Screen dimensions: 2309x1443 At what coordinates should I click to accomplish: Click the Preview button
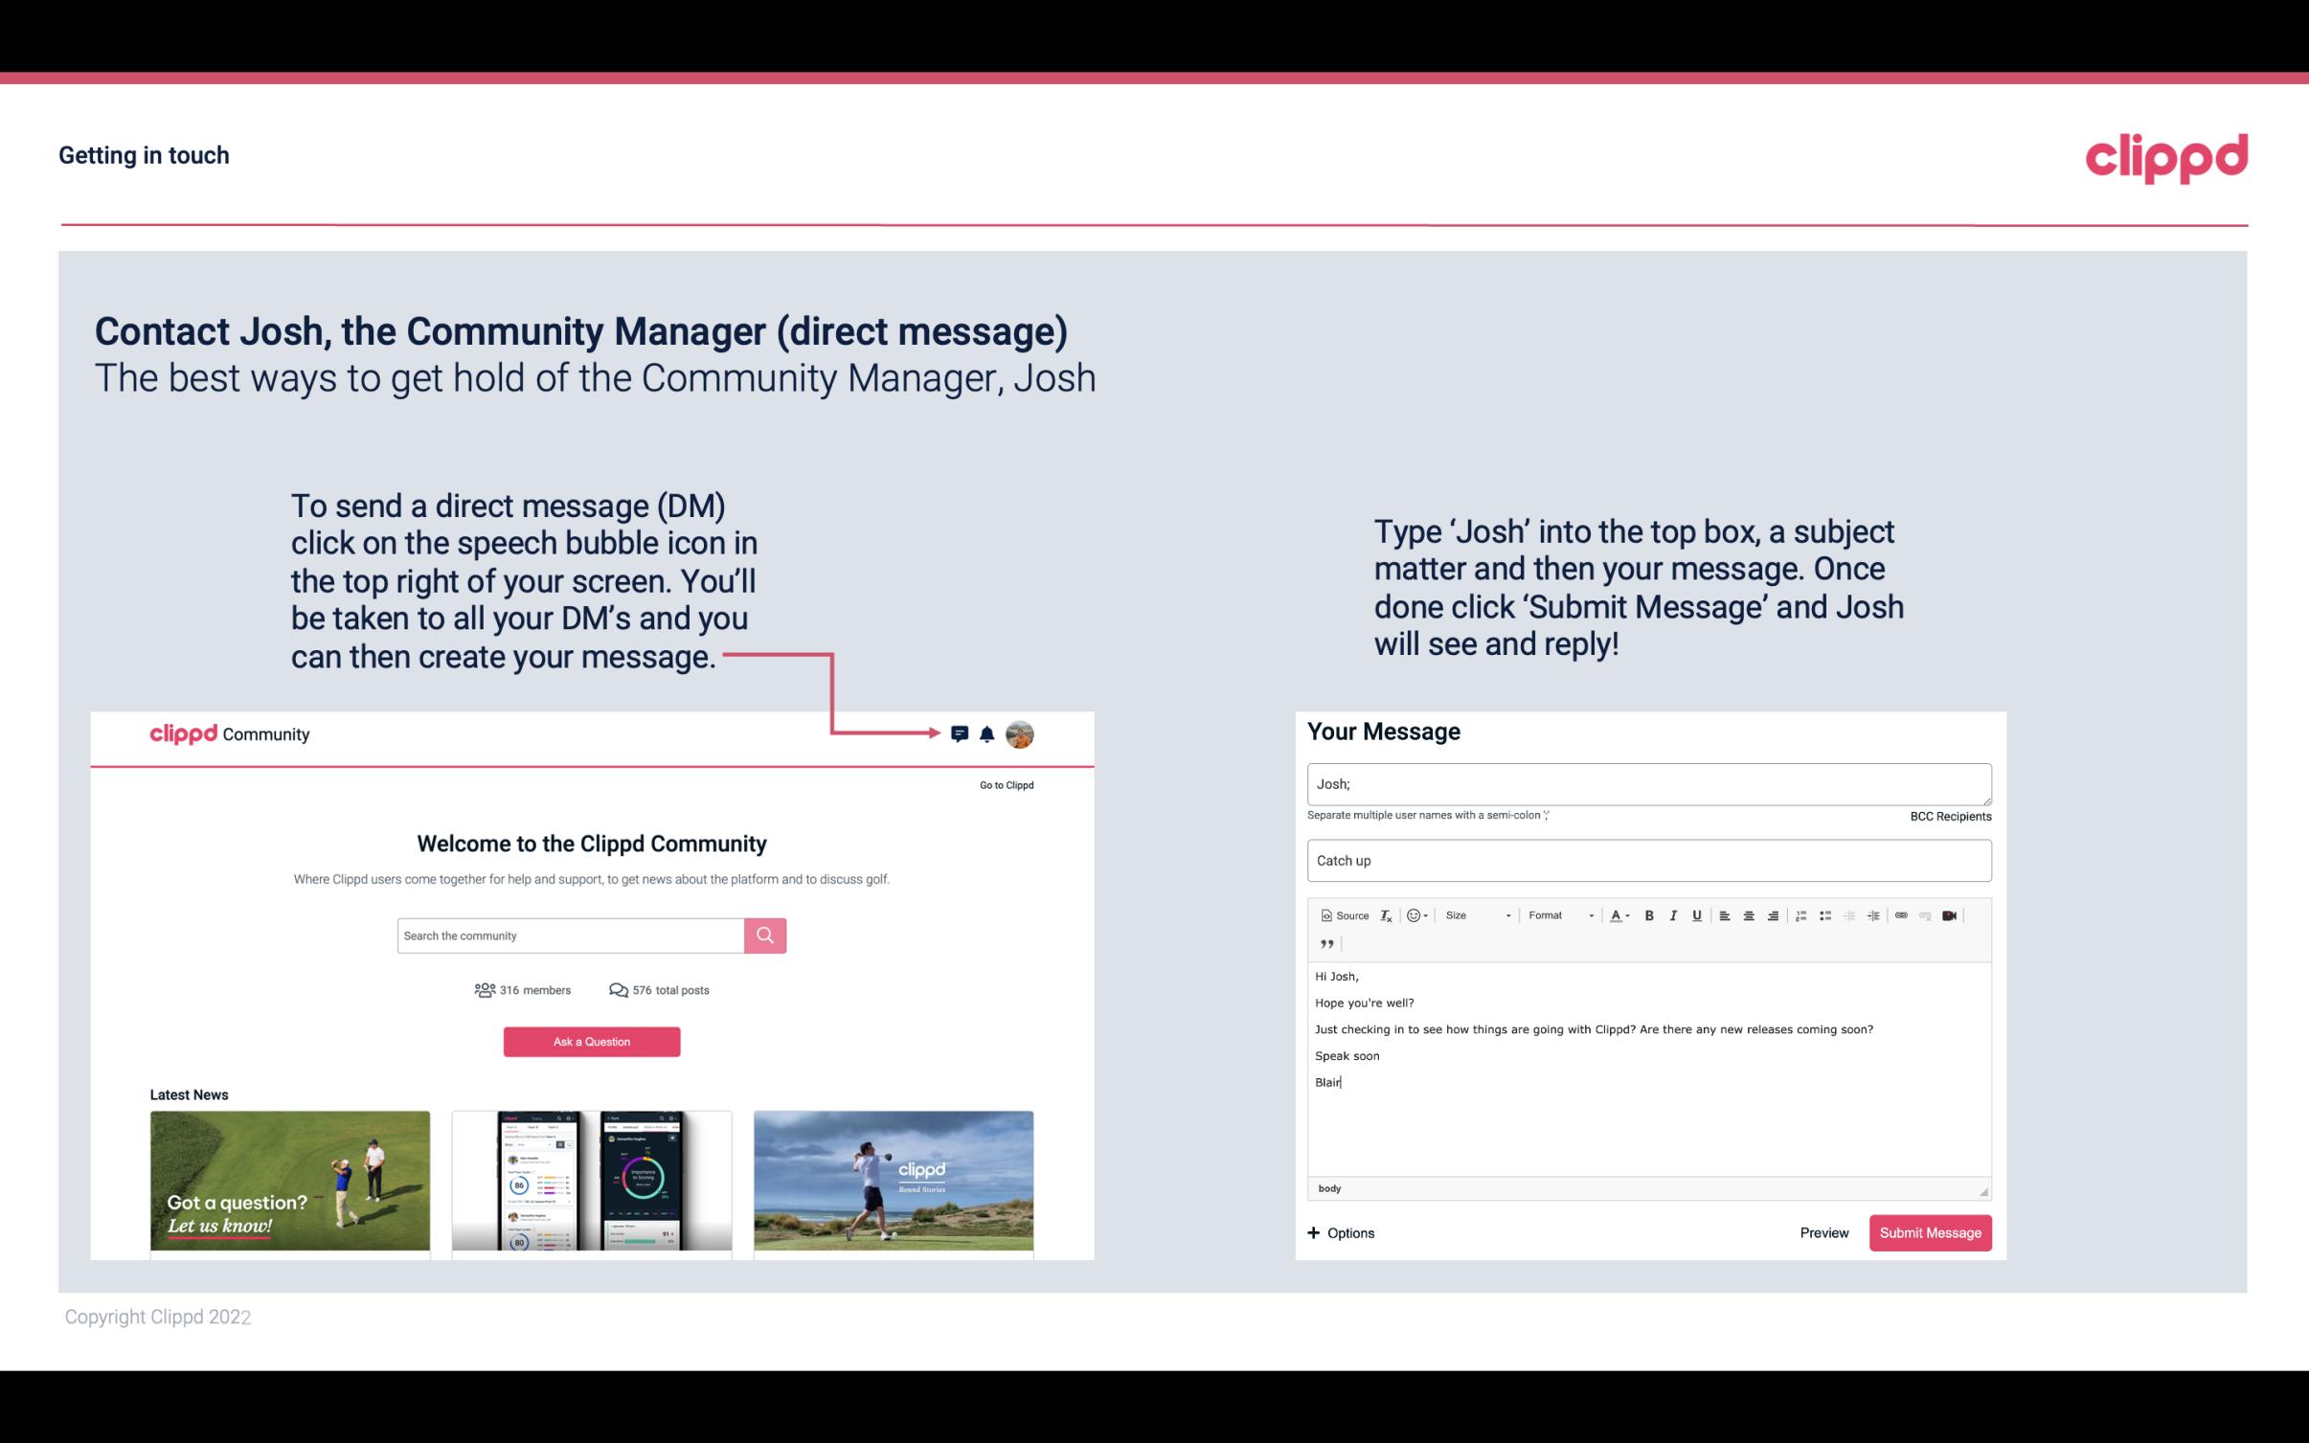coord(1823,1233)
